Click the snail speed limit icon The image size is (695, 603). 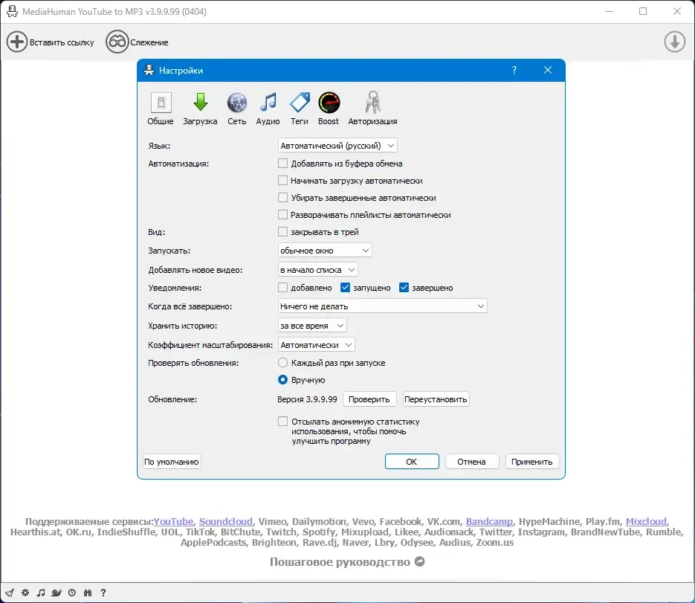[56, 593]
